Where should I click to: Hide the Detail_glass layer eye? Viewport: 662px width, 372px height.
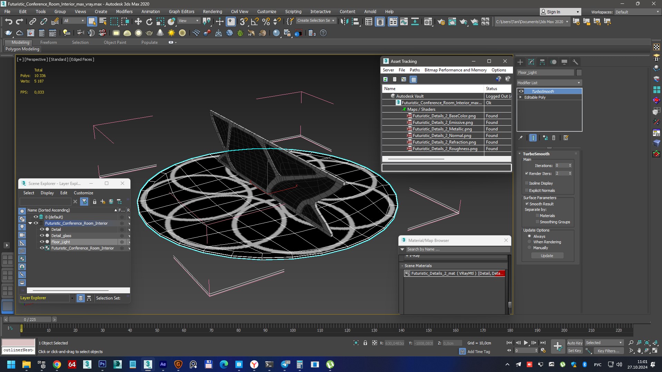(x=42, y=236)
